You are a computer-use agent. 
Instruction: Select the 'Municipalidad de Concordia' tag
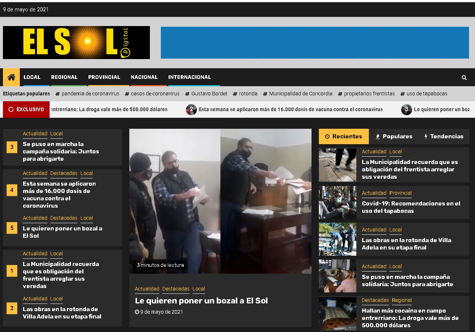pos(298,94)
